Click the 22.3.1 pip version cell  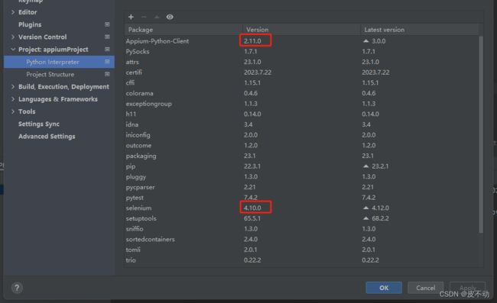252,166
